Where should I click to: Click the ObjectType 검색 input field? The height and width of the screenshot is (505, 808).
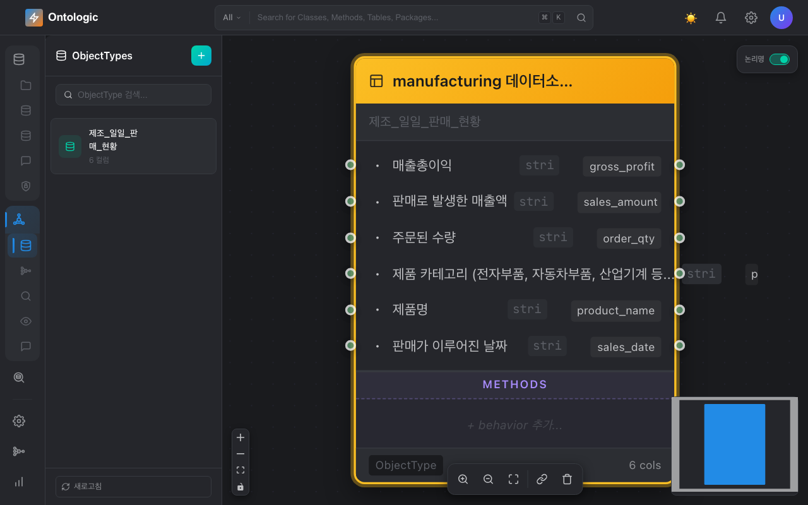[x=133, y=95]
